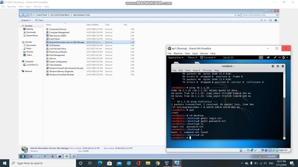This screenshot has height=167, width=298.
Task: Select the Event Viewer shortcut
Action: (54, 39)
